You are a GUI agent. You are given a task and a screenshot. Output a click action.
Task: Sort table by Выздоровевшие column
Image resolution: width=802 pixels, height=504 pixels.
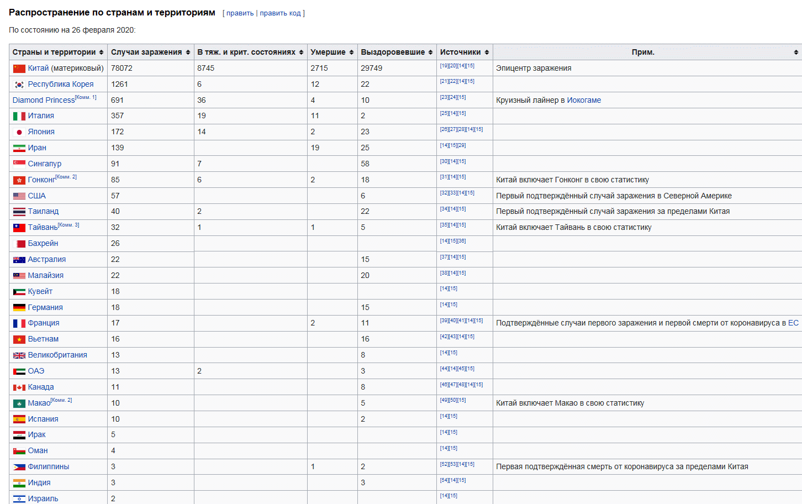430,53
